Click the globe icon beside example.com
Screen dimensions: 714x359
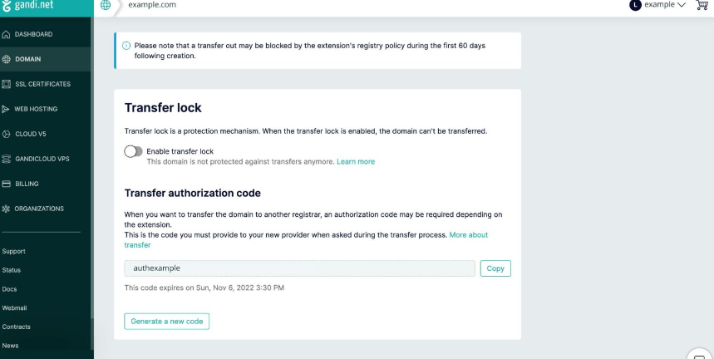[x=105, y=5]
